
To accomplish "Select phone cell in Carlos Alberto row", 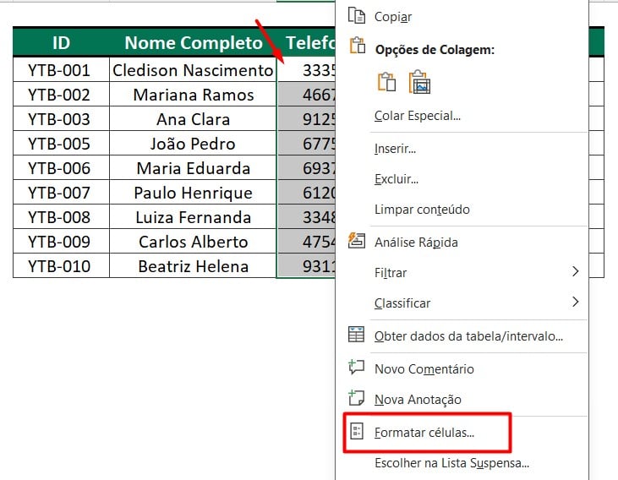I will [306, 241].
